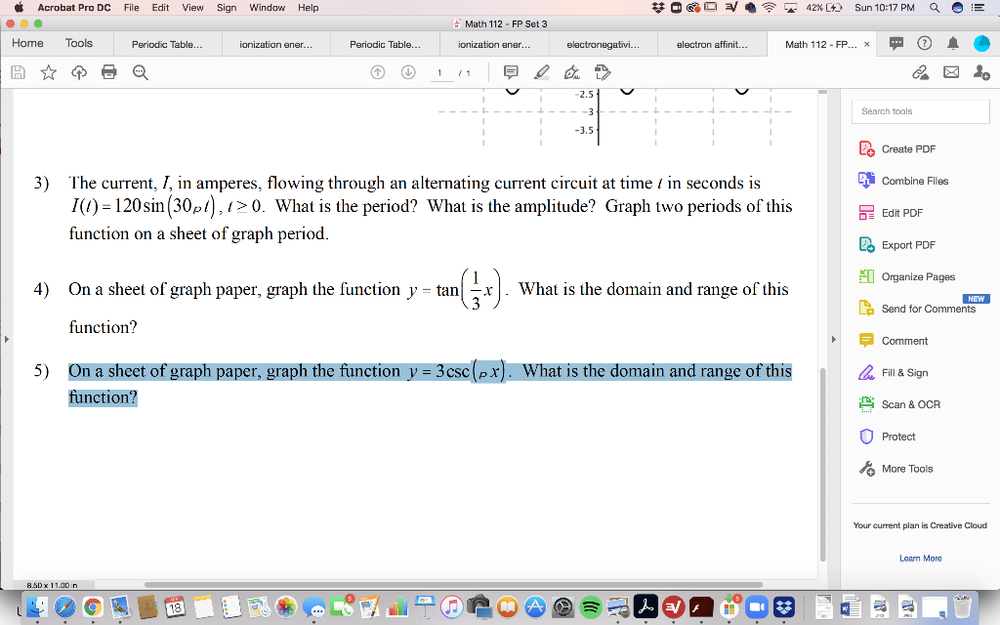
Task: Launch the Organize Pages tool
Action: (x=918, y=276)
